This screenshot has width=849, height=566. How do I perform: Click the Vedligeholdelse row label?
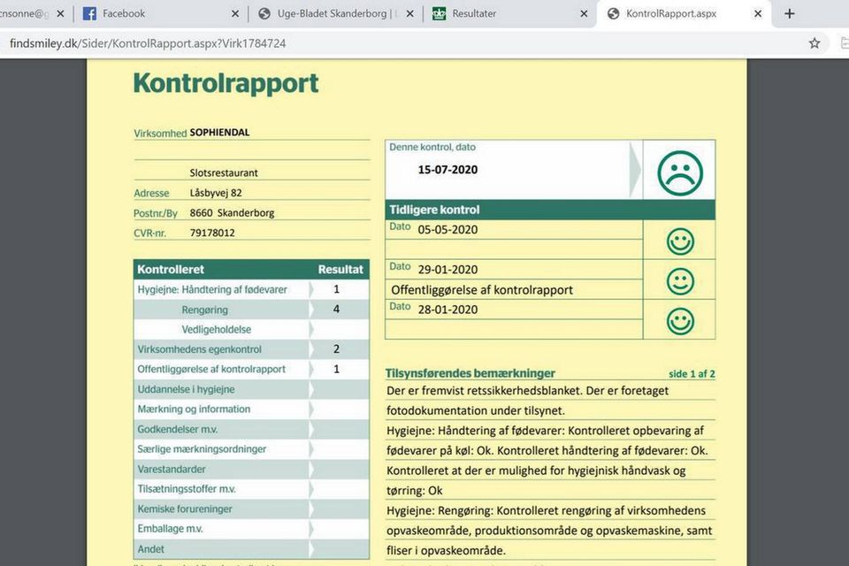click(217, 329)
